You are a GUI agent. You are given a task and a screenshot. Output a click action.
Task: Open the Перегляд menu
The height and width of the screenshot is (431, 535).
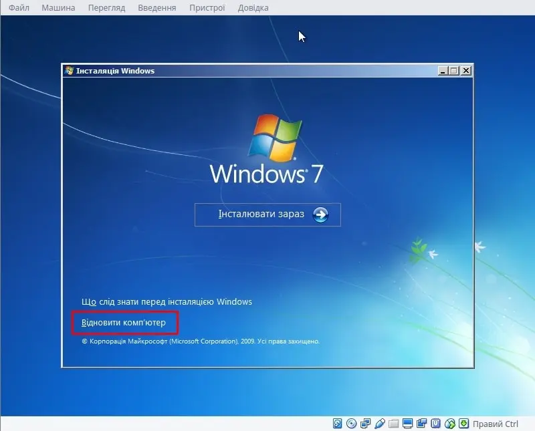click(106, 7)
